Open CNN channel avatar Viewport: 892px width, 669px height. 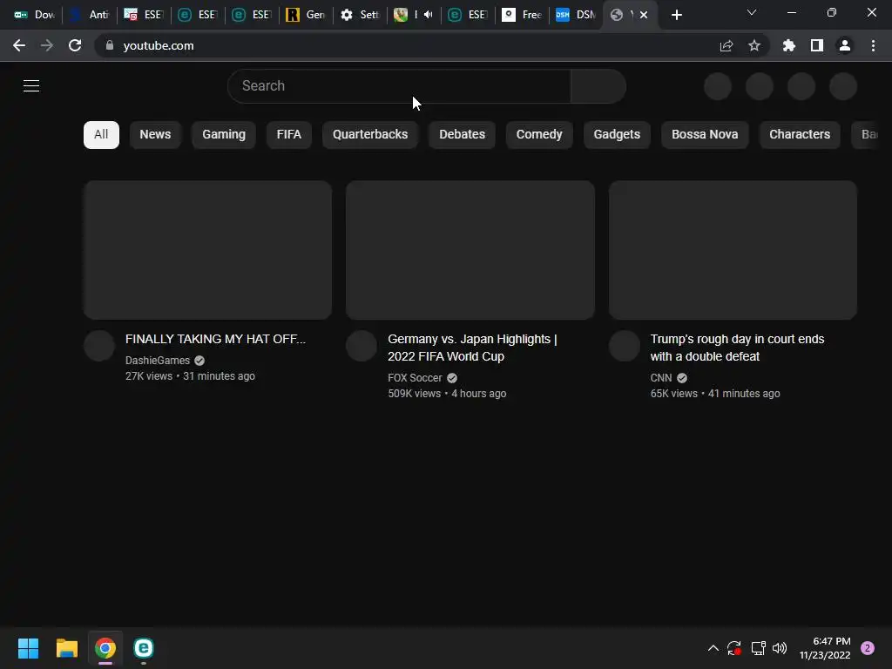click(x=624, y=346)
